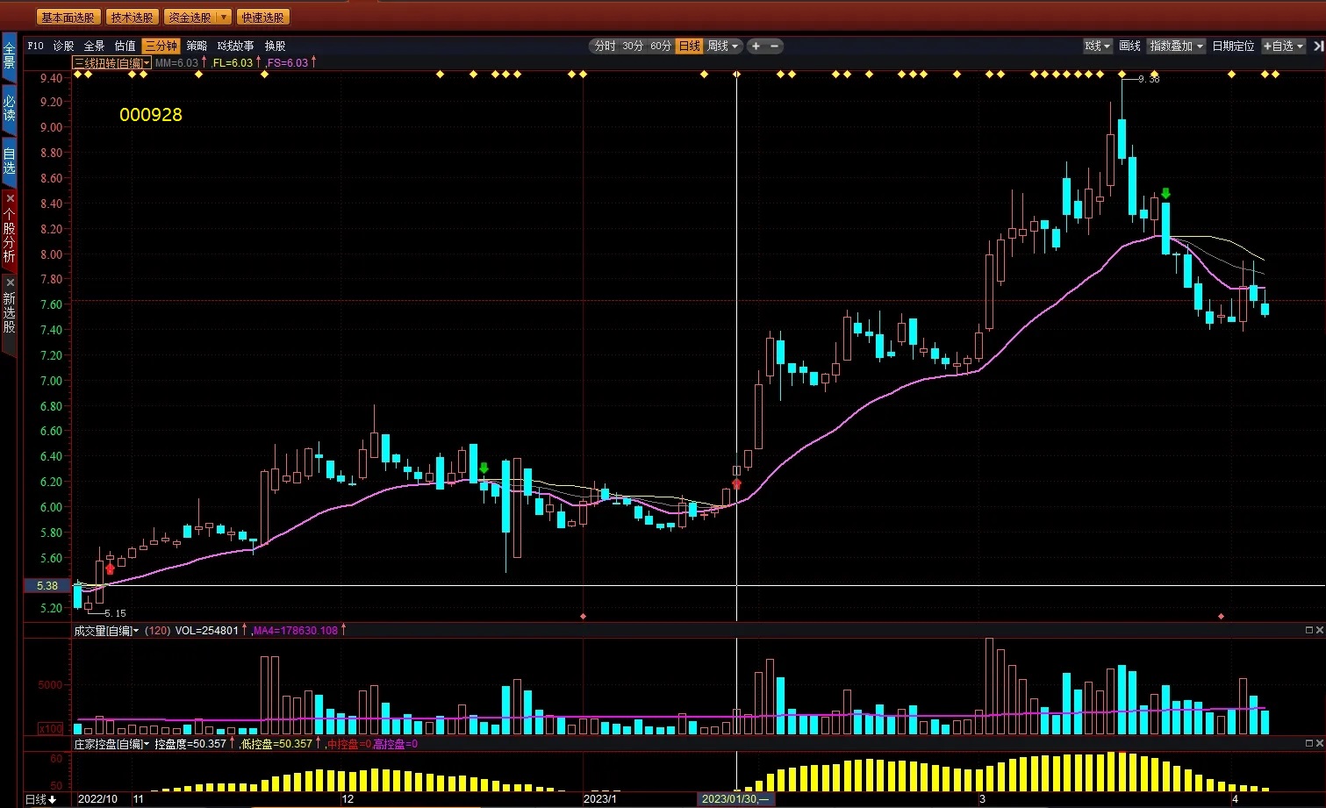Image resolution: width=1326 pixels, height=808 pixels.
Task: Click the 9.38 high price label
Action: 1149,79
